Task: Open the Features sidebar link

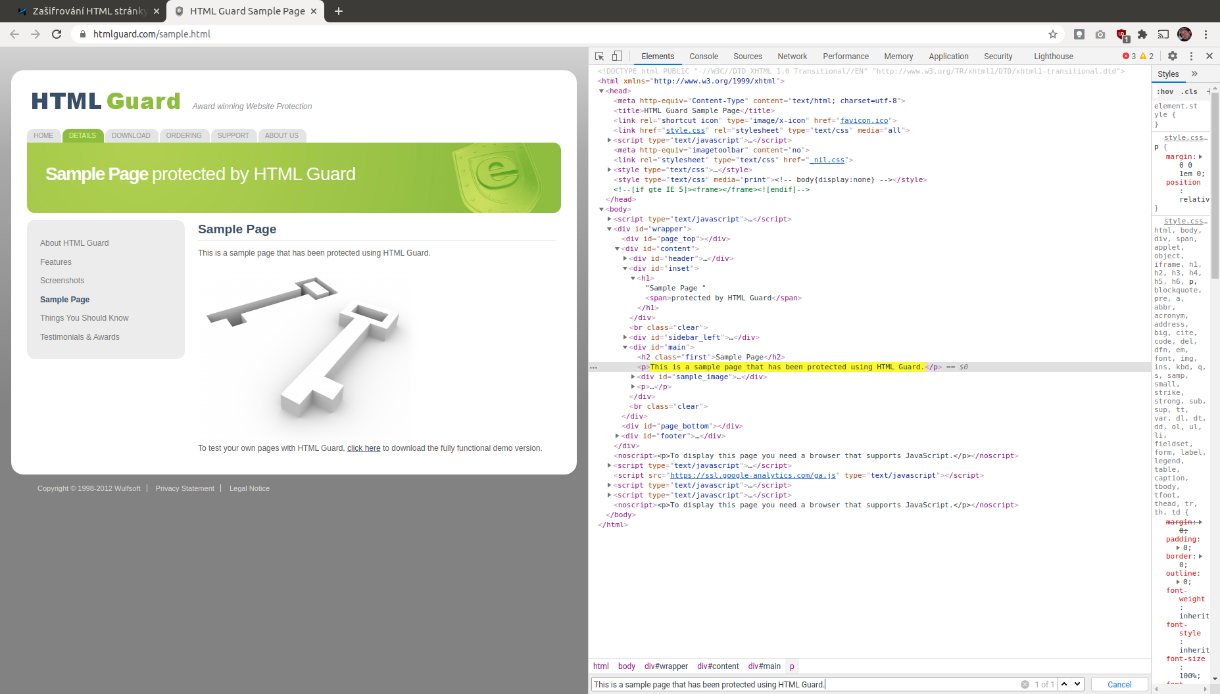Action: tap(56, 262)
